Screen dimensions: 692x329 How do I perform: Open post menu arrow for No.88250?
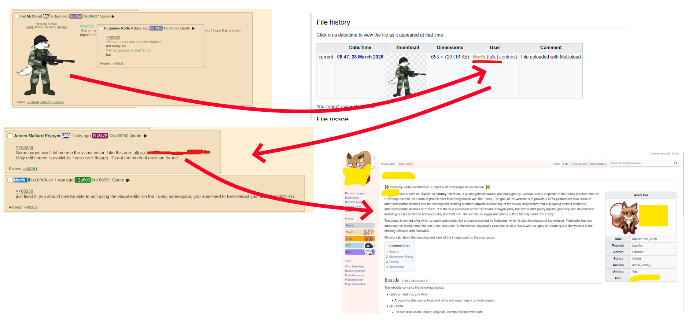coord(145,136)
